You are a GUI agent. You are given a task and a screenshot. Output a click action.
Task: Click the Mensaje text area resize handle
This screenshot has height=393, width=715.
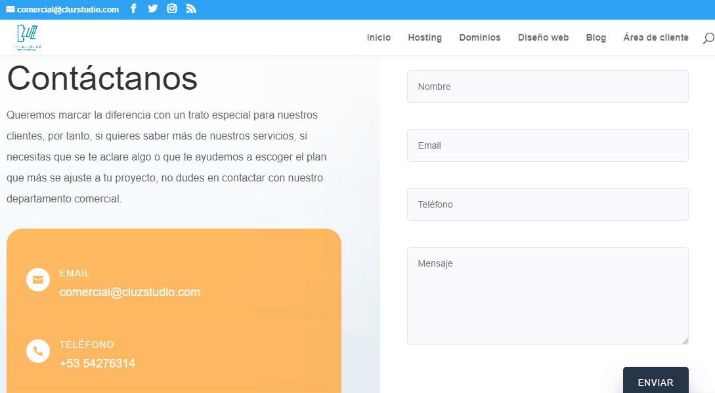coord(685,341)
